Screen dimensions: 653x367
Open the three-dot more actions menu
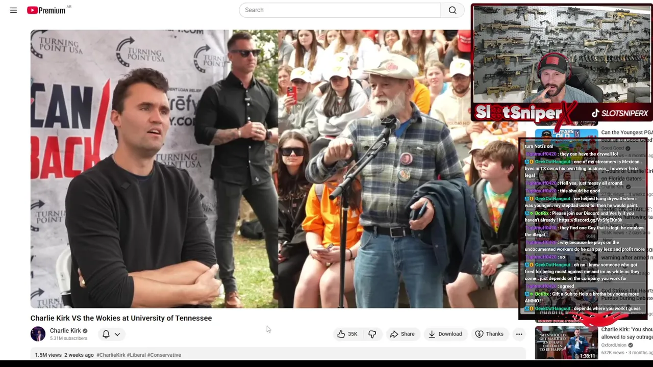[x=519, y=334]
